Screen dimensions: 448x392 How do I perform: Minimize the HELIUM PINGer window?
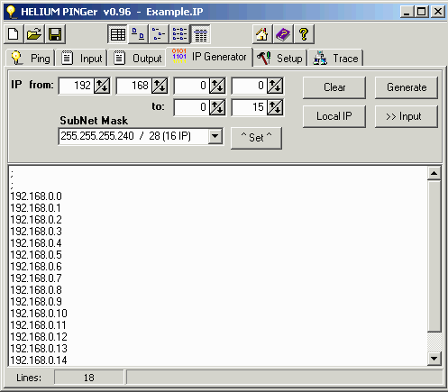pyautogui.click(x=407, y=12)
